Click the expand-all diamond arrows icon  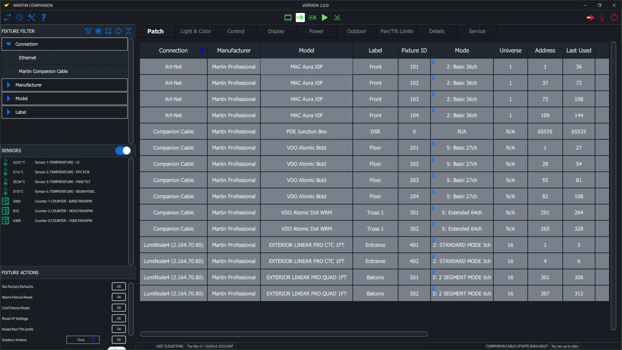point(118,31)
